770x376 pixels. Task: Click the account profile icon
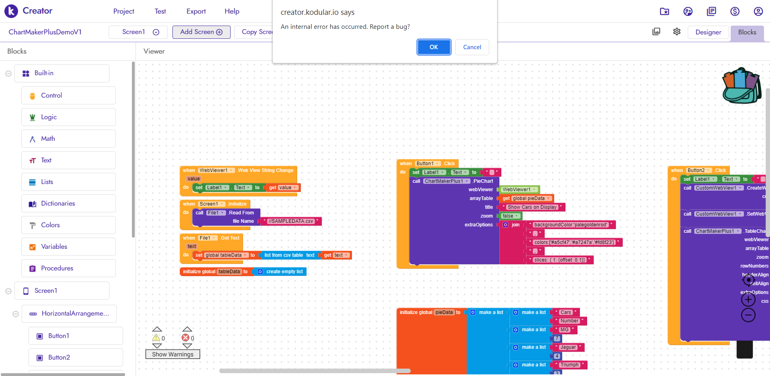pyautogui.click(x=758, y=11)
